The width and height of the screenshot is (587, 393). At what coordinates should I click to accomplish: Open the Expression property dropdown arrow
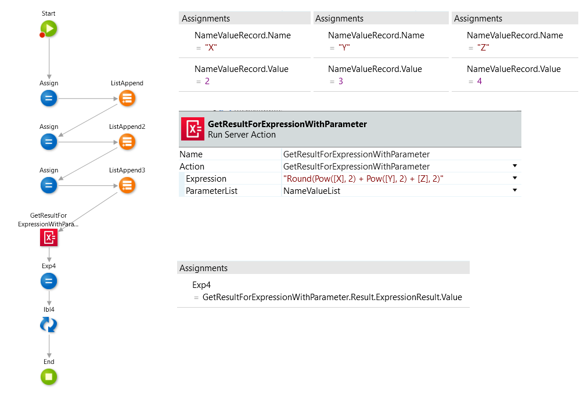click(515, 178)
